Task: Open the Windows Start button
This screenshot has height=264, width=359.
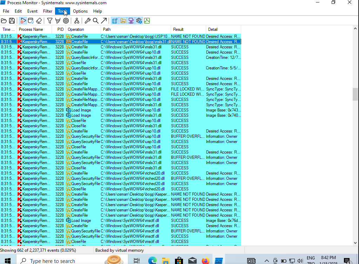Action: tap(8, 261)
